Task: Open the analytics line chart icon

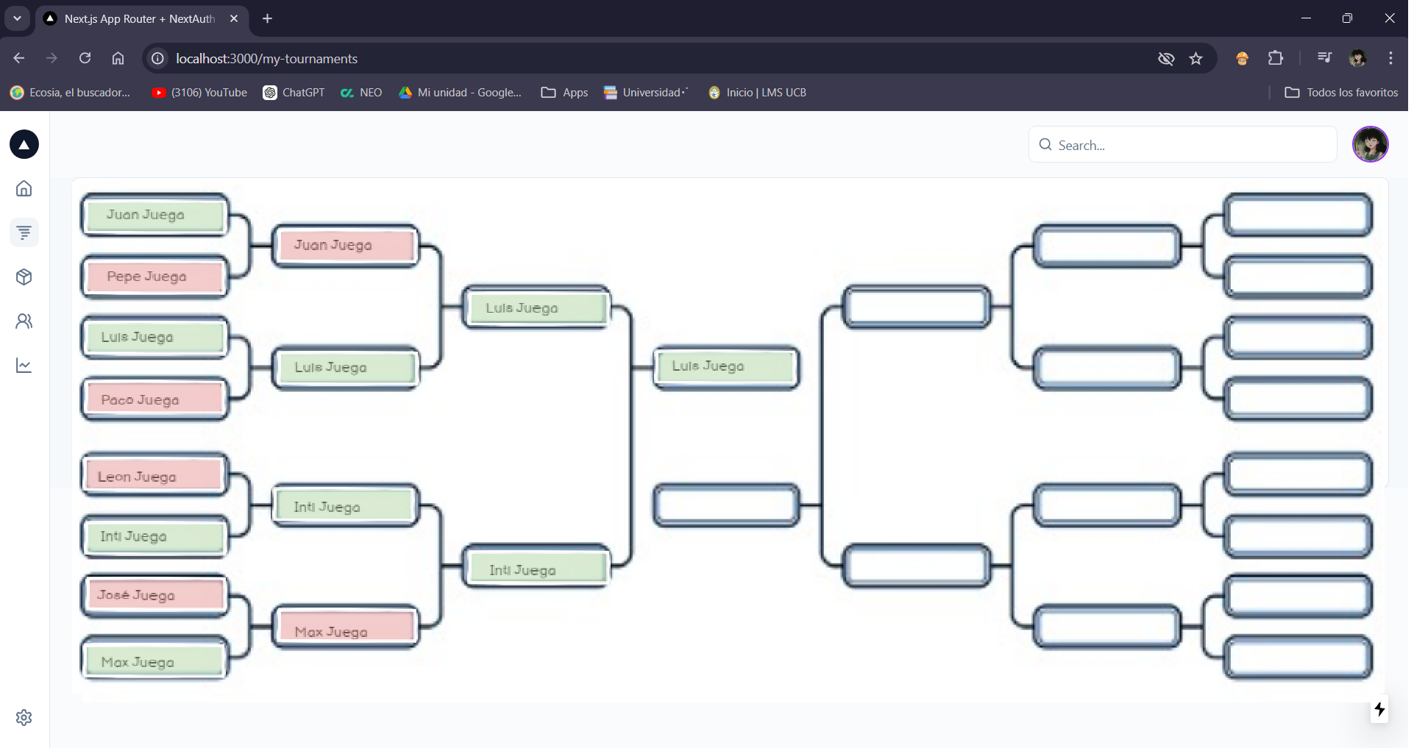Action: pyautogui.click(x=24, y=366)
